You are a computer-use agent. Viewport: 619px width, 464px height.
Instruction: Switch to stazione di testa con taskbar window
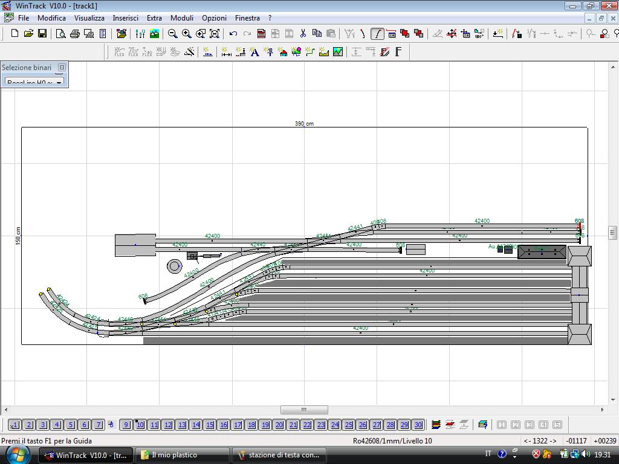coord(279,455)
